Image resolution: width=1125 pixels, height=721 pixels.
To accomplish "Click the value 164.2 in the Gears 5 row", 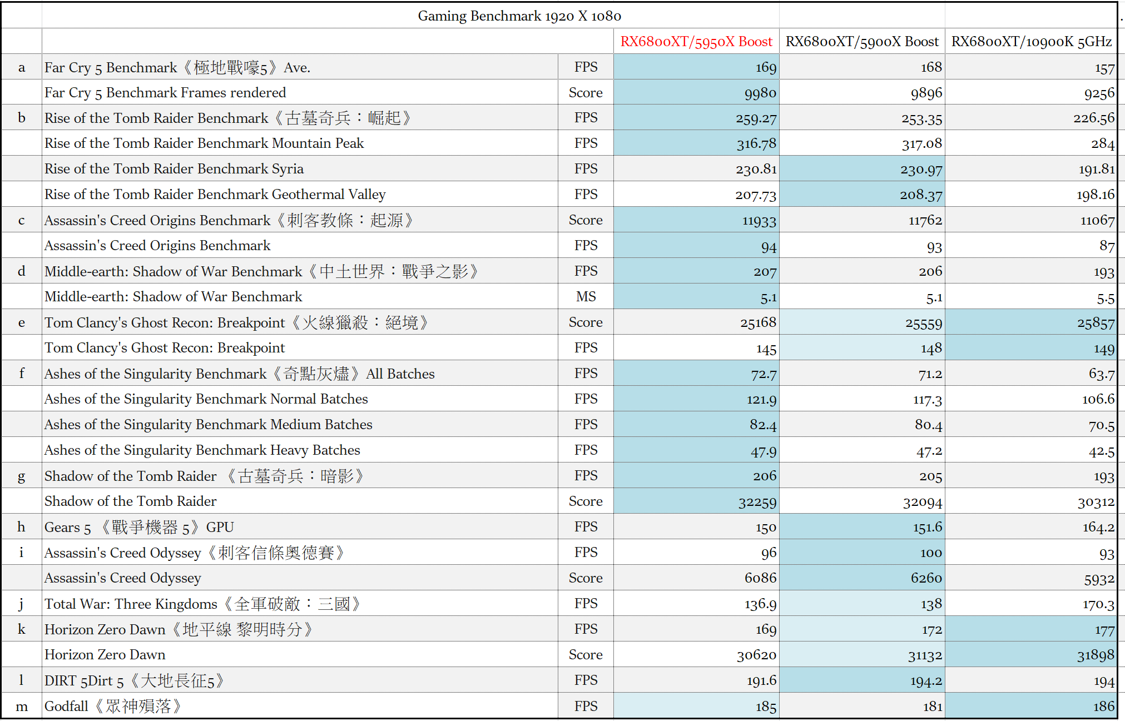I will click(1098, 528).
